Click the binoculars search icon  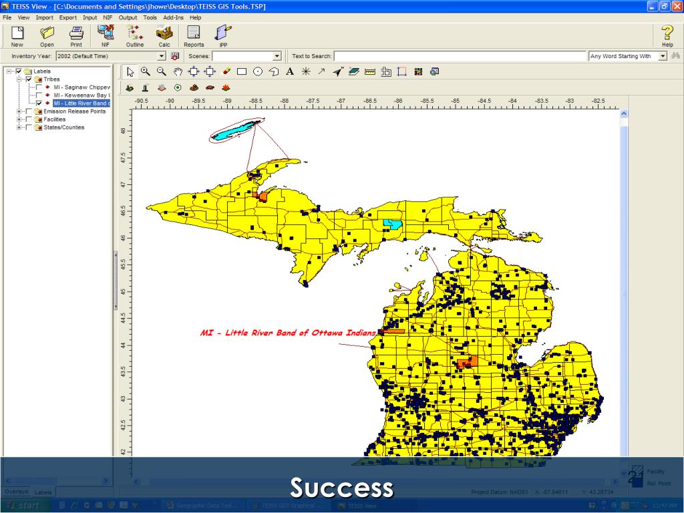[x=675, y=56]
